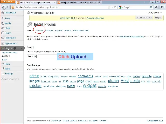Click the Tools icon in sidebar
This screenshot has height=124, width=166.
(2, 69)
